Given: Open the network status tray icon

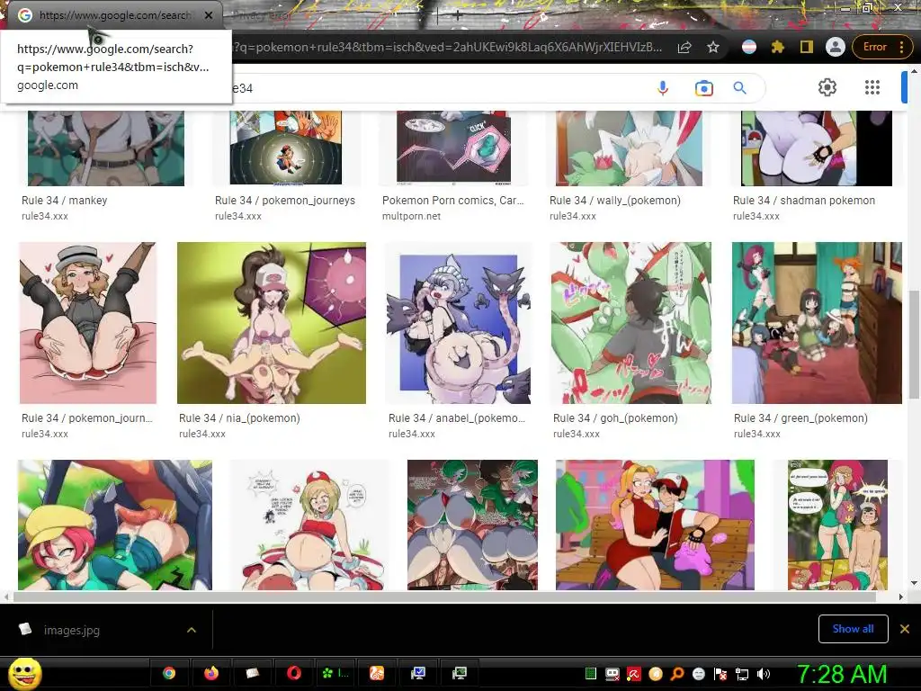Looking at the screenshot, I should coord(741,674).
